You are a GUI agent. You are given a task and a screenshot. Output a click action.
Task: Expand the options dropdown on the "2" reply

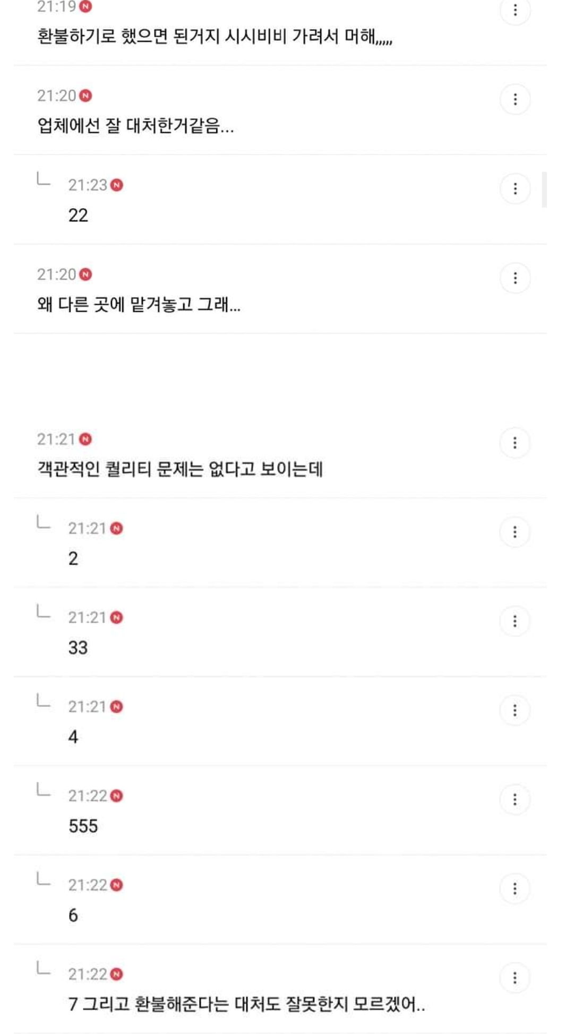pos(514,532)
